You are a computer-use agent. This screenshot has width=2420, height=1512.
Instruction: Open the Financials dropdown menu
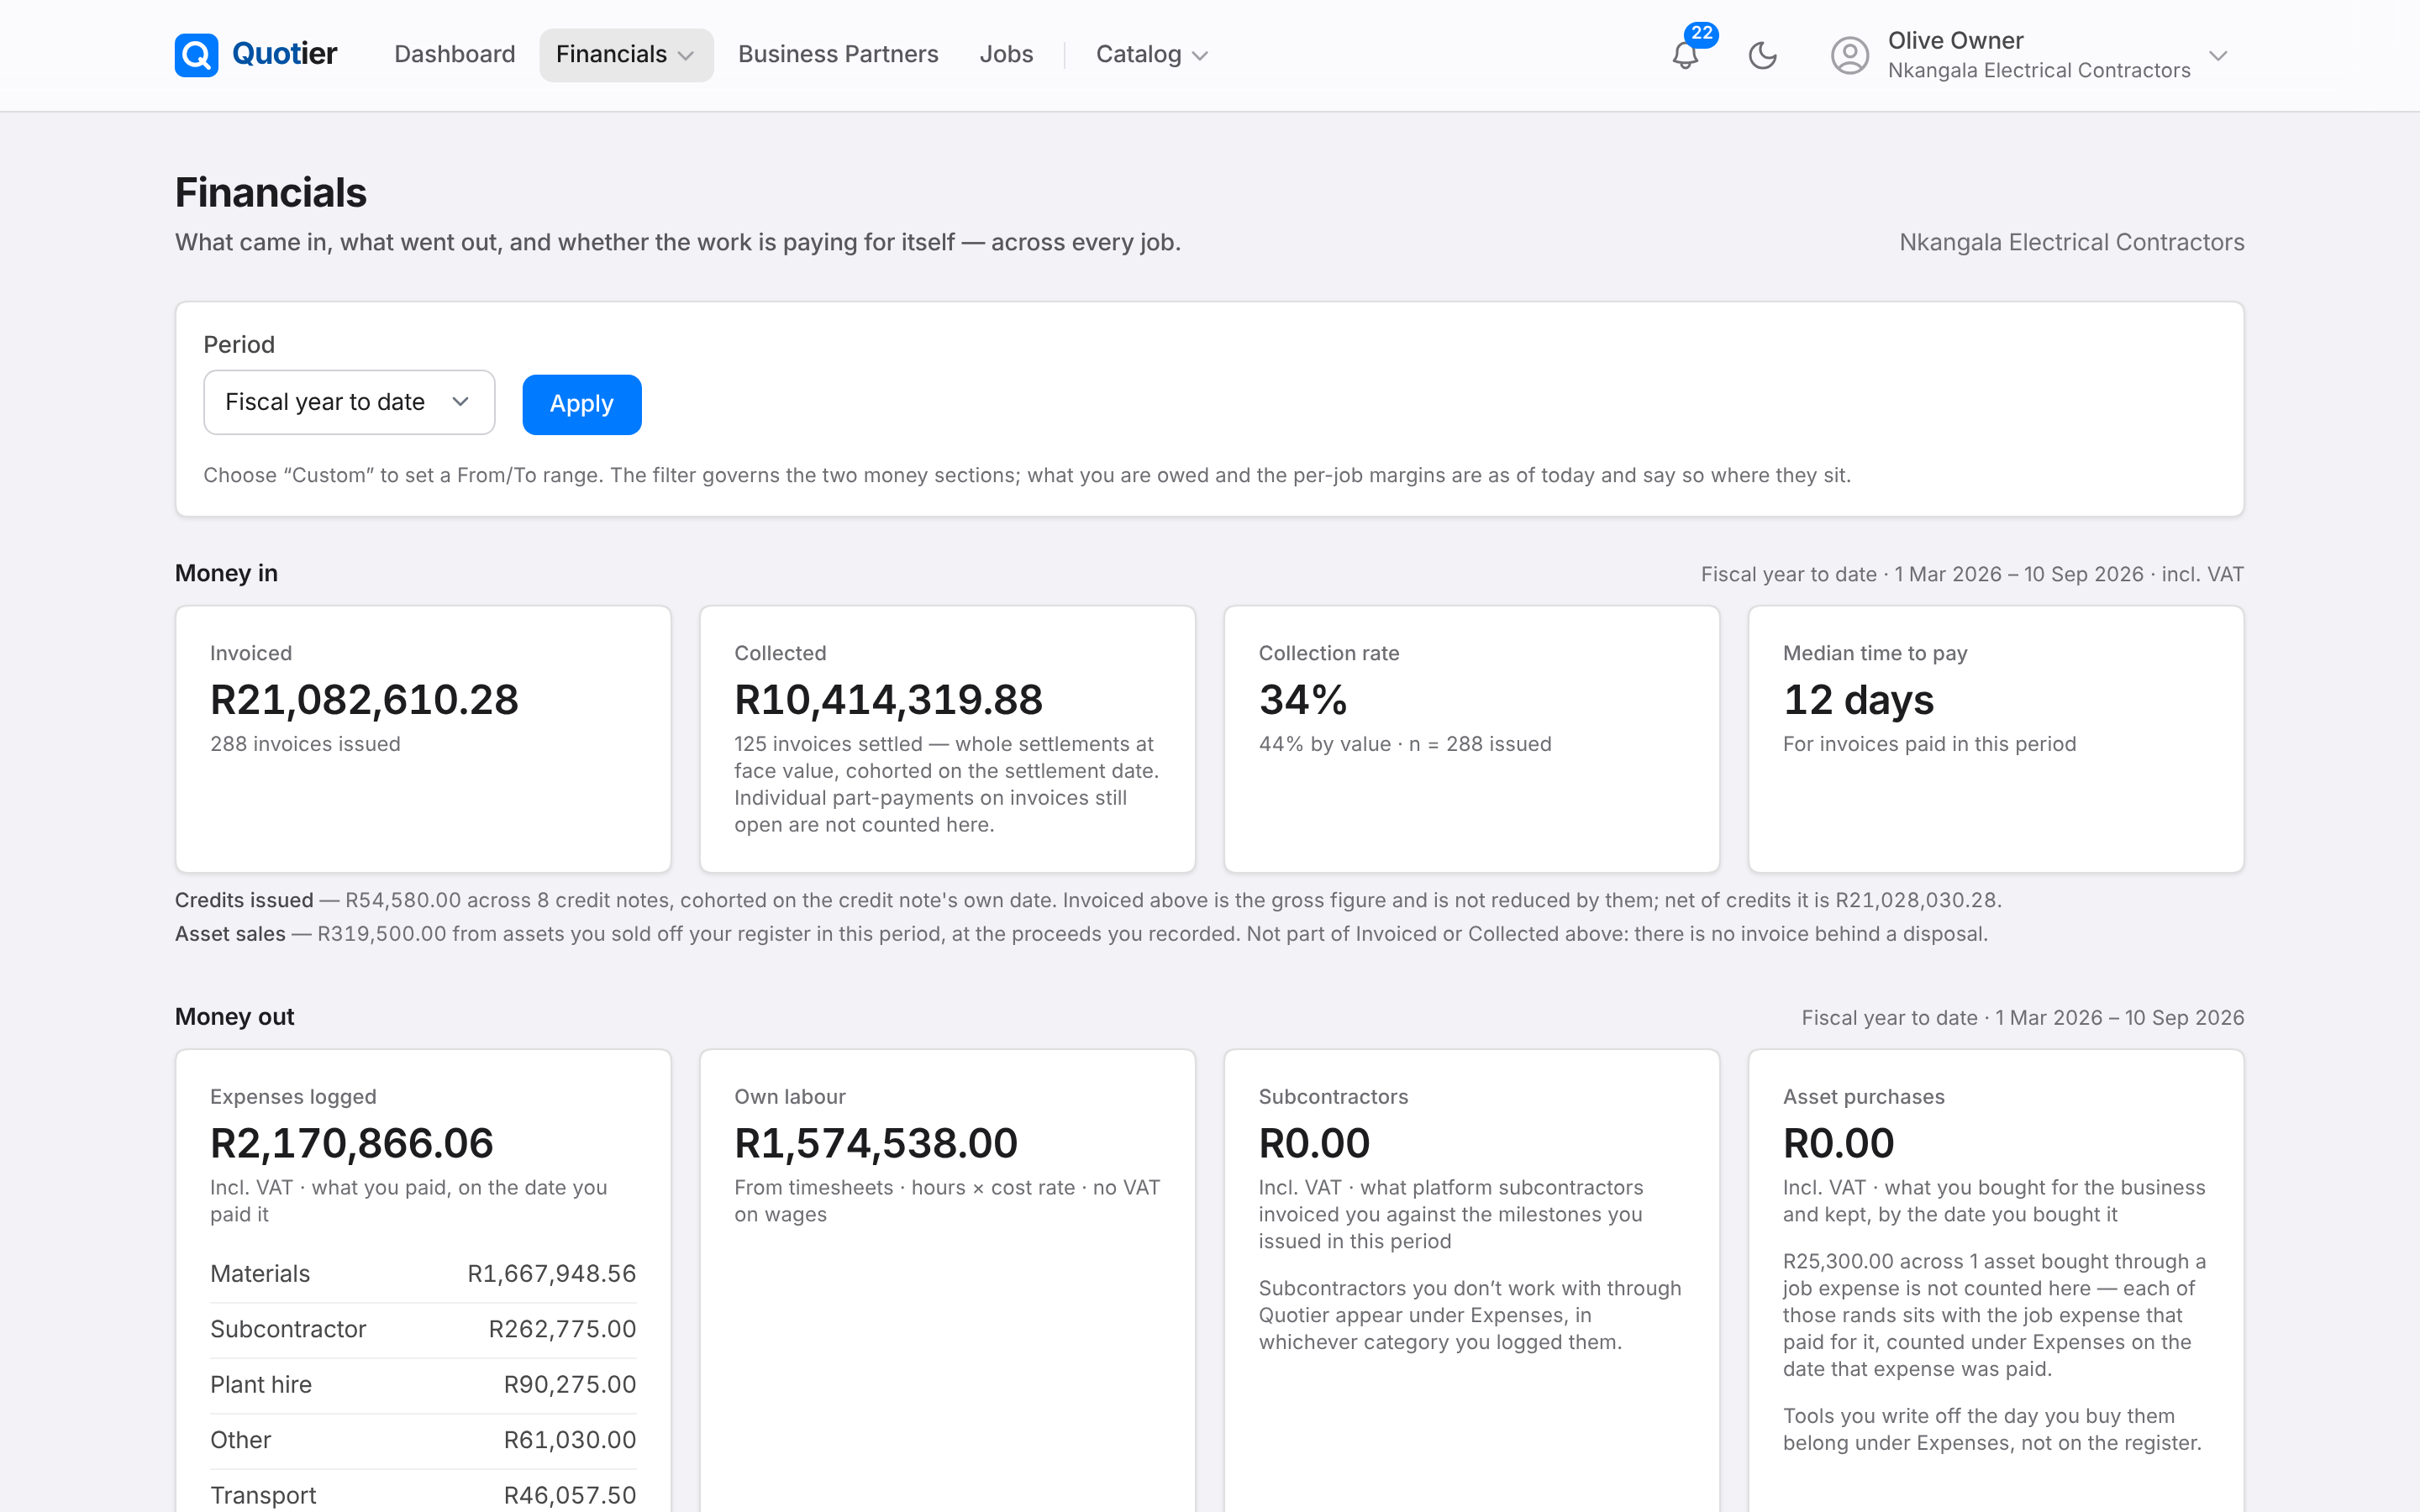tap(626, 55)
